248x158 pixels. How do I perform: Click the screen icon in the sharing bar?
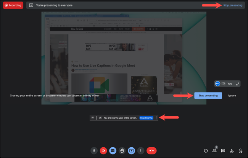(101, 118)
